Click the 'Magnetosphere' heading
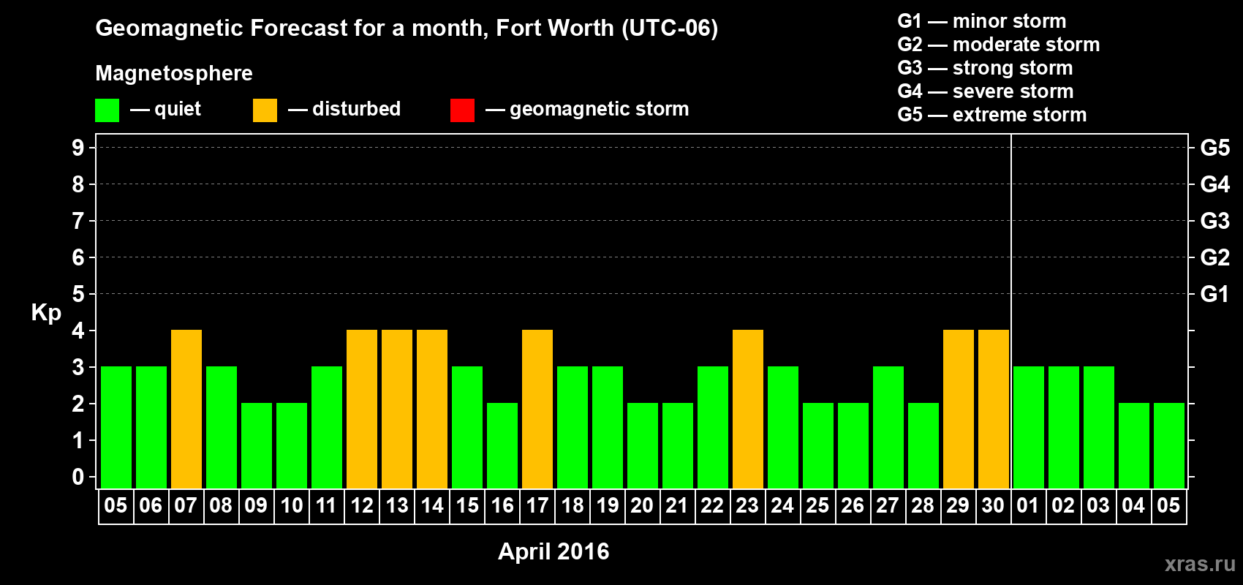This screenshot has width=1243, height=585. coord(174,73)
